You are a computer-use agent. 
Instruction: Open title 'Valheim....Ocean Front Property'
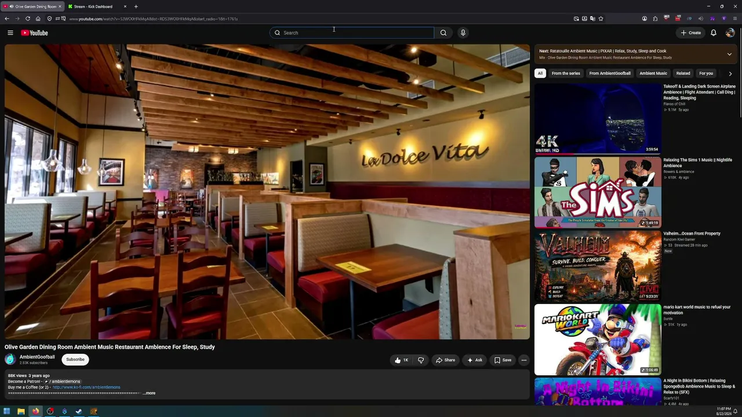(692, 233)
